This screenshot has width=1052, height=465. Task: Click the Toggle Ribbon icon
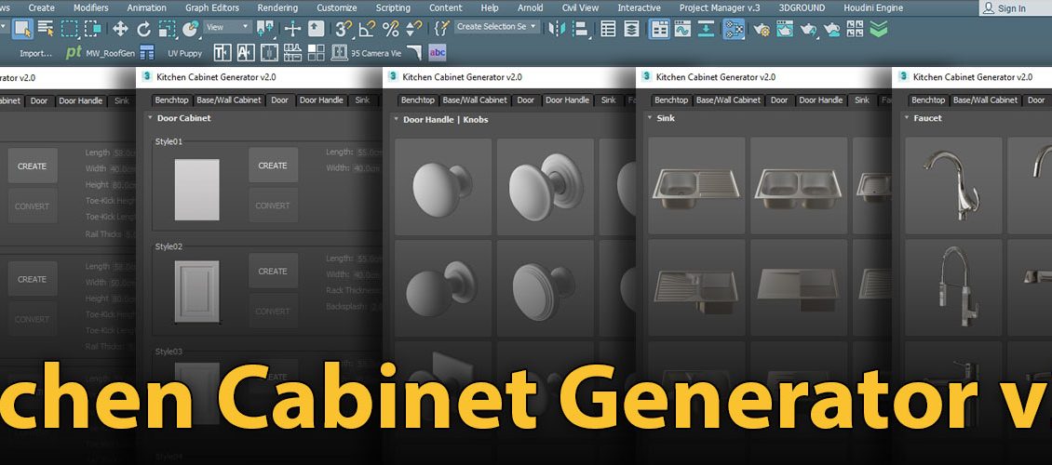[658, 29]
